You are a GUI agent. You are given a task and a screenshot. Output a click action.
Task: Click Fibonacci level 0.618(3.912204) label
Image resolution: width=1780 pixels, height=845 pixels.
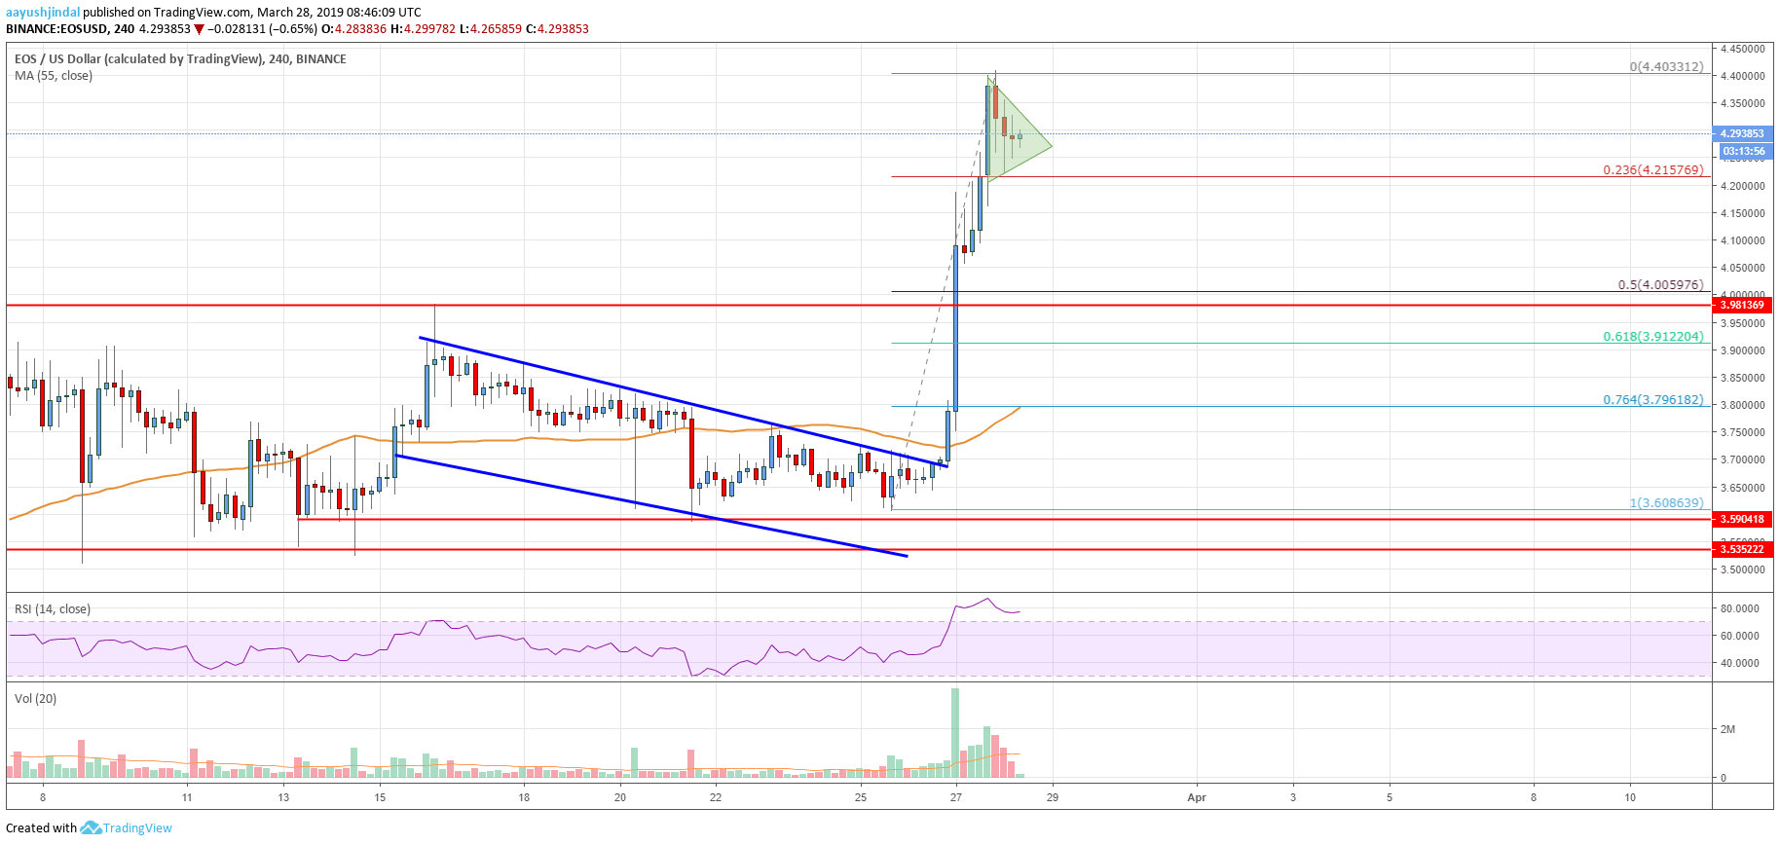1653,337
